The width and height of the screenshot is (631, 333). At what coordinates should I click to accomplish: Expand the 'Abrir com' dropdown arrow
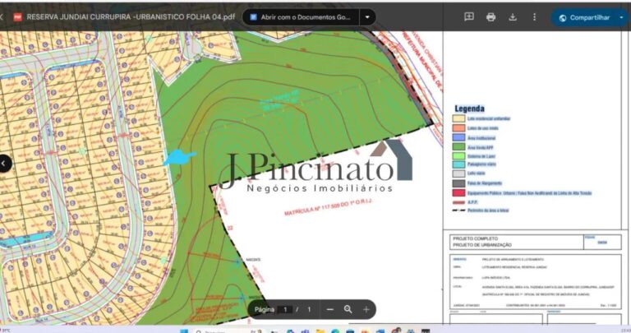[367, 17]
